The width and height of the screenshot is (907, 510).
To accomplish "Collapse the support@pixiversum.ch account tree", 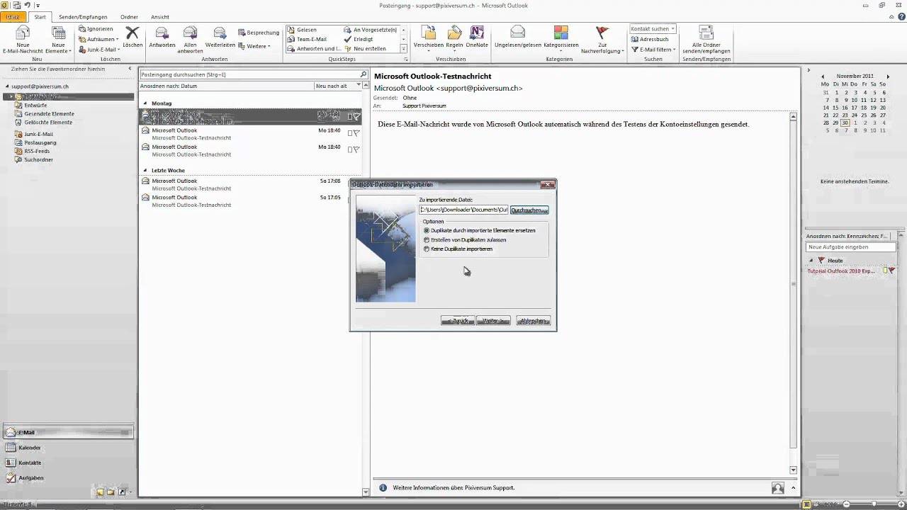I will [x=7, y=86].
